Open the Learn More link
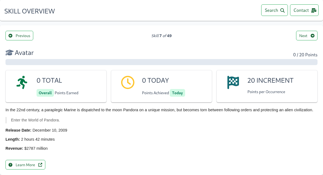 (x=25, y=165)
